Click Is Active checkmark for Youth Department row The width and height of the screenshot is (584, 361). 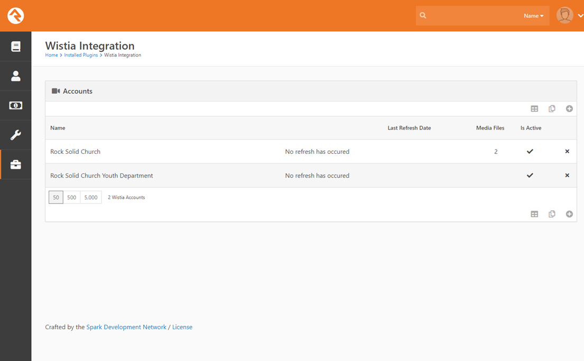(530, 175)
